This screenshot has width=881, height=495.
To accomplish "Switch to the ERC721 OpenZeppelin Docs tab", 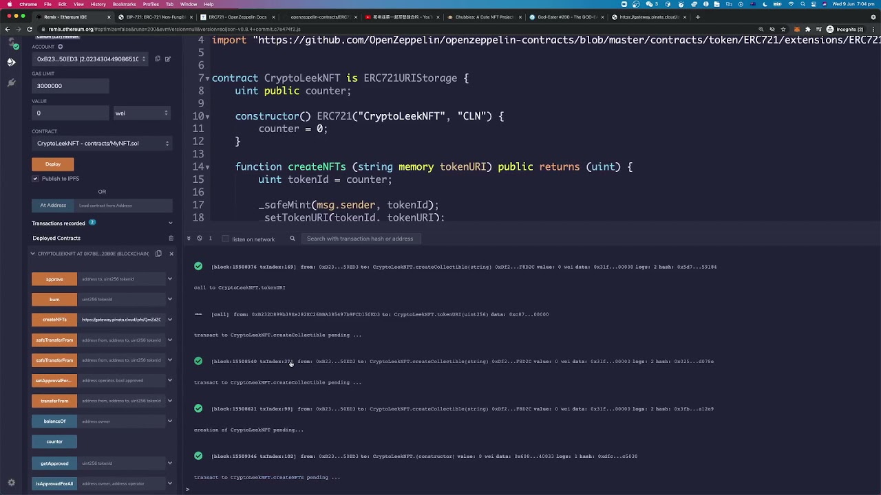I will coord(237,17).
